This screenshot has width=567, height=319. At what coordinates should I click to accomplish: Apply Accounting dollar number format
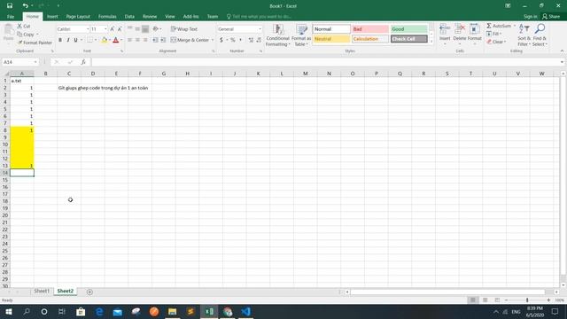[221, 40]
